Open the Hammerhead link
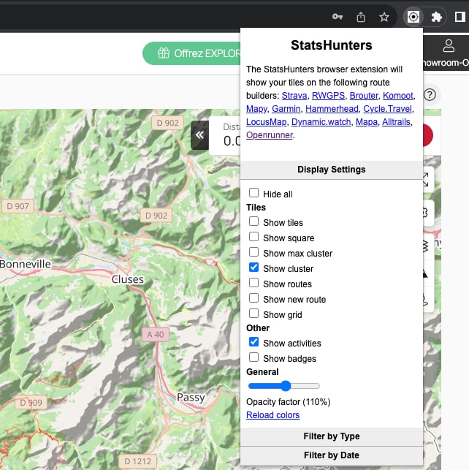The width and height of the screenshot is (469, 470). pyautogui.click(x=332, y=109)
